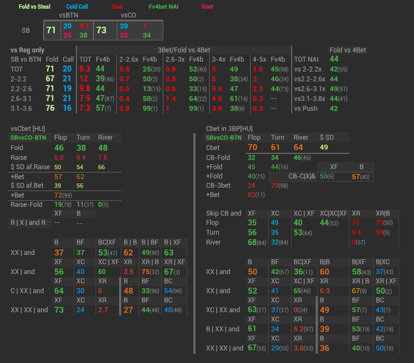The height and width of the screenshot is (363, 414).
Task: Click the vs Push row label
Action: click(306, 109)
